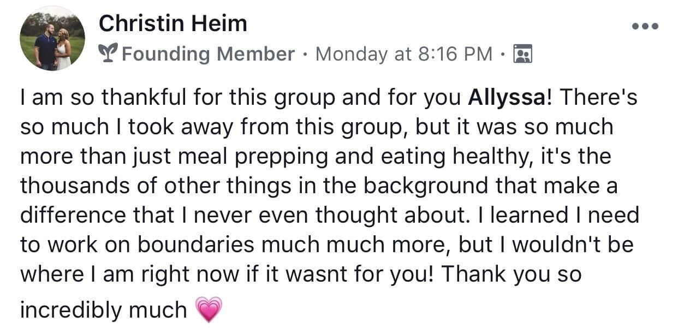This screenshot has width=678, height=328.
Task: Click the word boundaries in the post
Action: pos(196,245)
